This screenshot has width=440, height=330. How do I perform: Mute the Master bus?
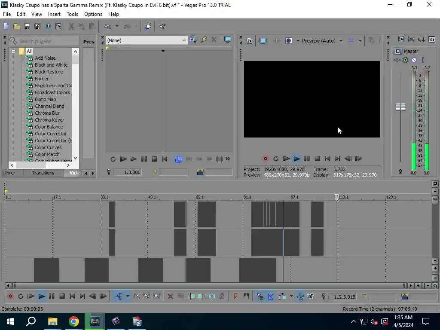click(414, 60)
